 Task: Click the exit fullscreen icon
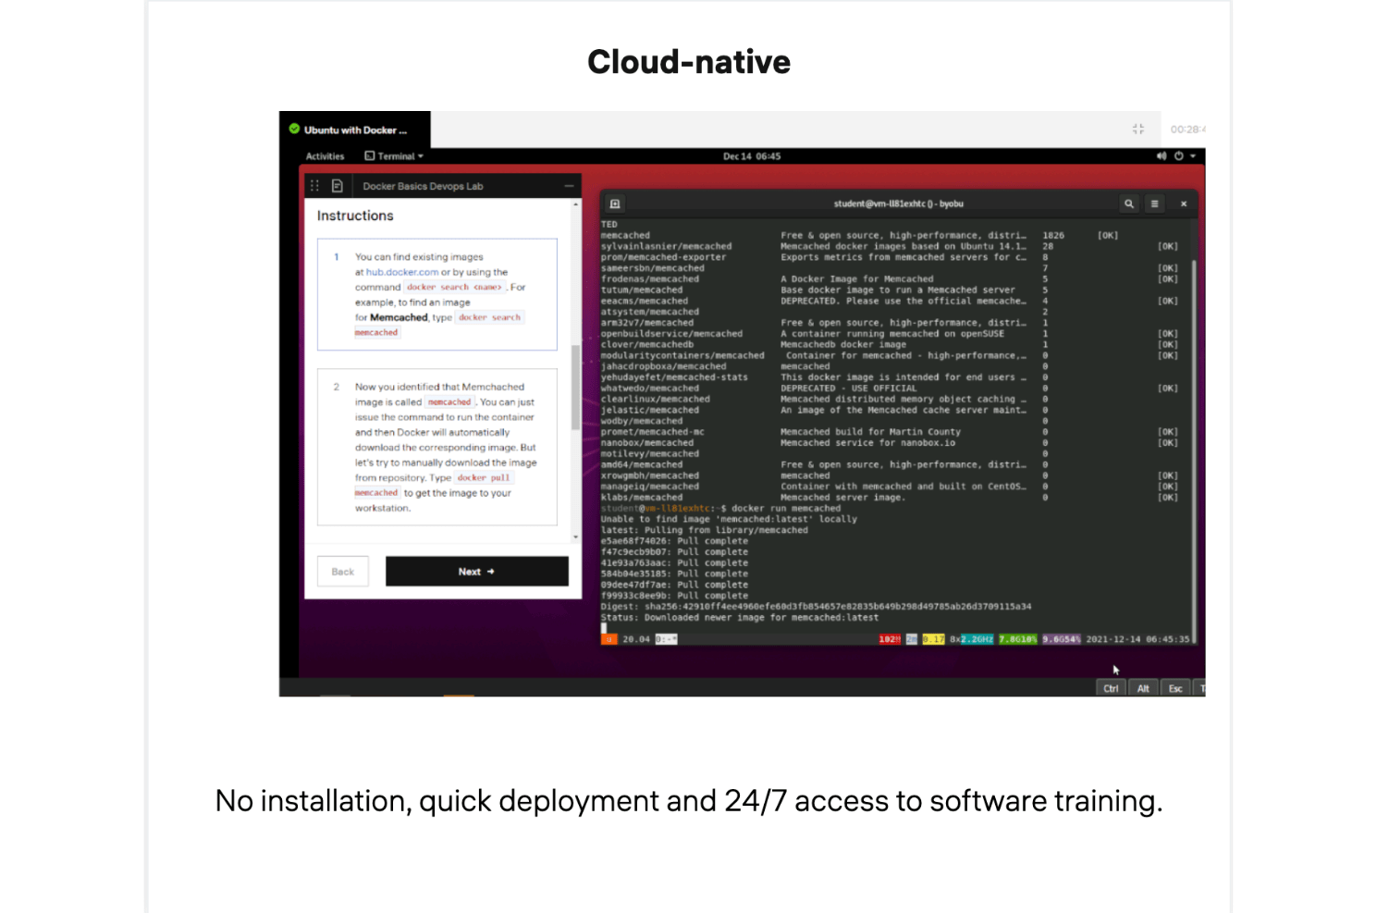[x=1138, y=130]
